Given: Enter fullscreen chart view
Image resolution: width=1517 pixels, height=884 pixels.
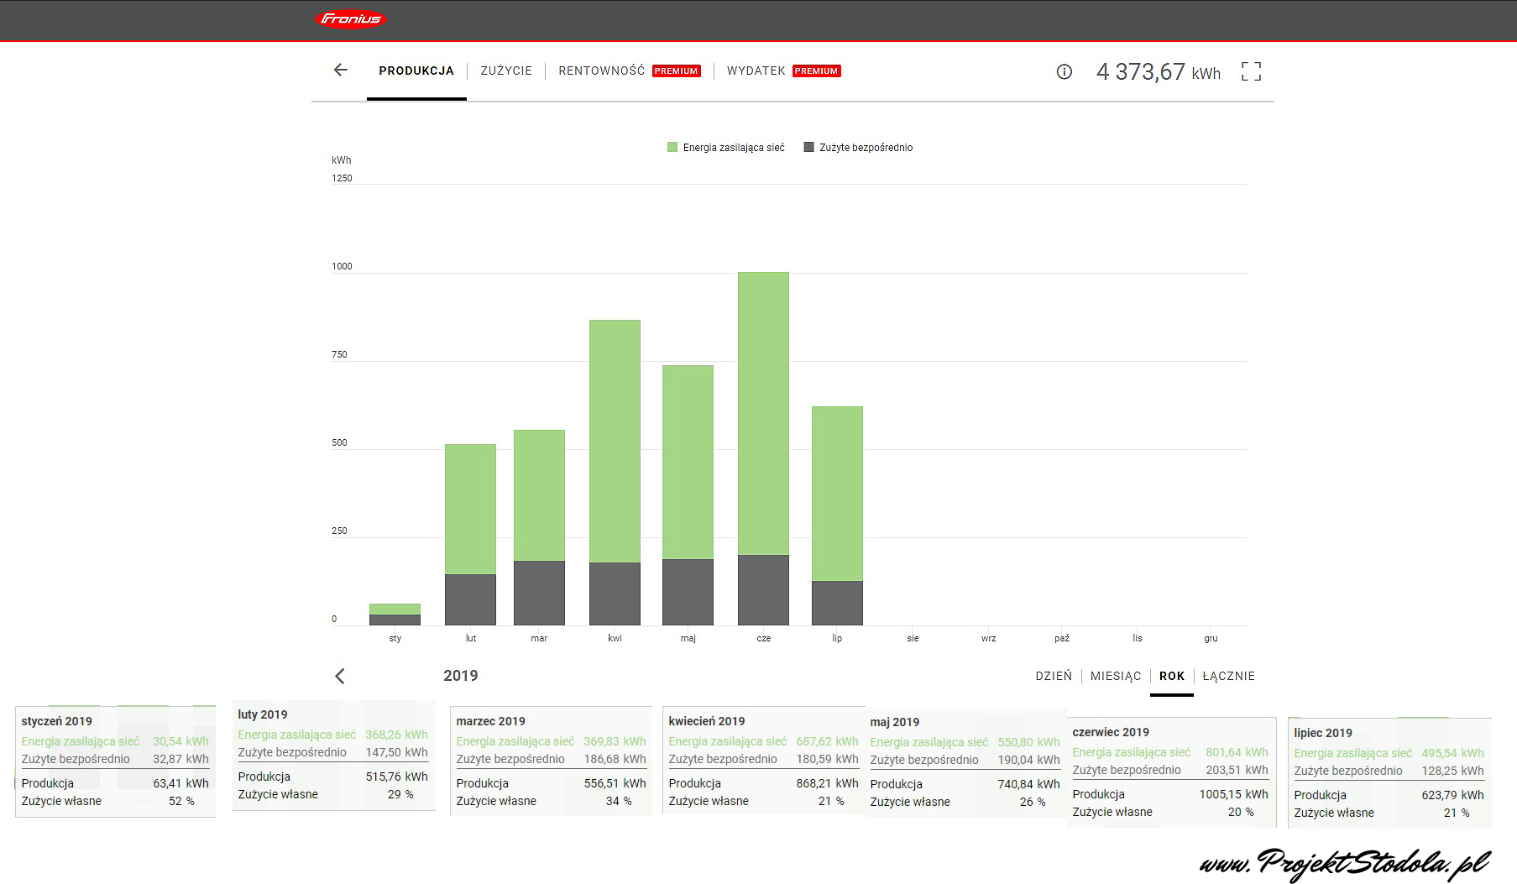Looking at the screenshot, I should click(x=1251, y=71).
